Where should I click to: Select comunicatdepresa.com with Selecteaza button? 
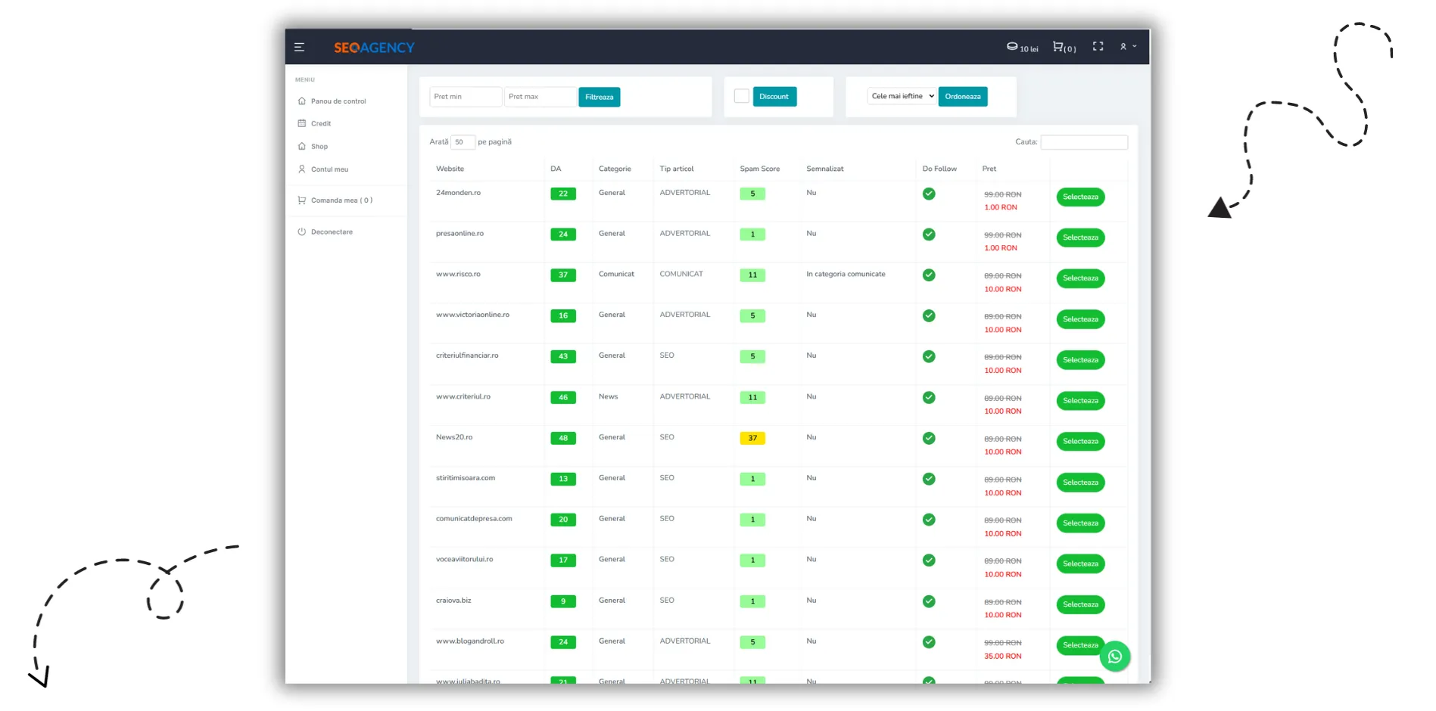coord(1080,523)
